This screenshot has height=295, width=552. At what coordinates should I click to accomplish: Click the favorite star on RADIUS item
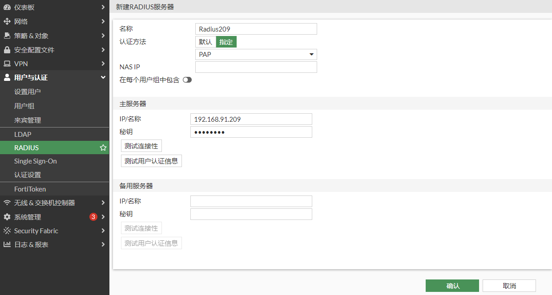[x=103, y=147]
